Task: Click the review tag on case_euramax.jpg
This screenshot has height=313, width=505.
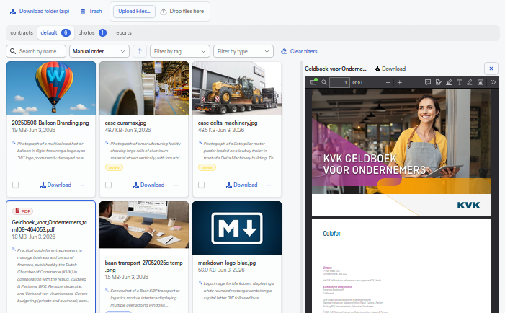Action: point(114,167)
